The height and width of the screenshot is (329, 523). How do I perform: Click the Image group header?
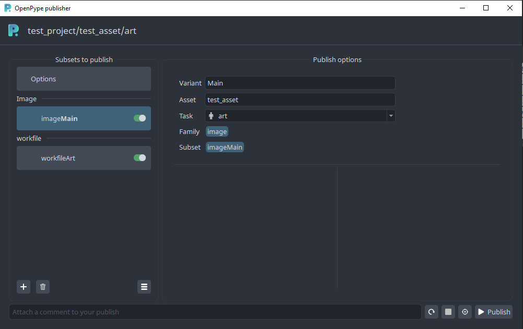point(27,99)
